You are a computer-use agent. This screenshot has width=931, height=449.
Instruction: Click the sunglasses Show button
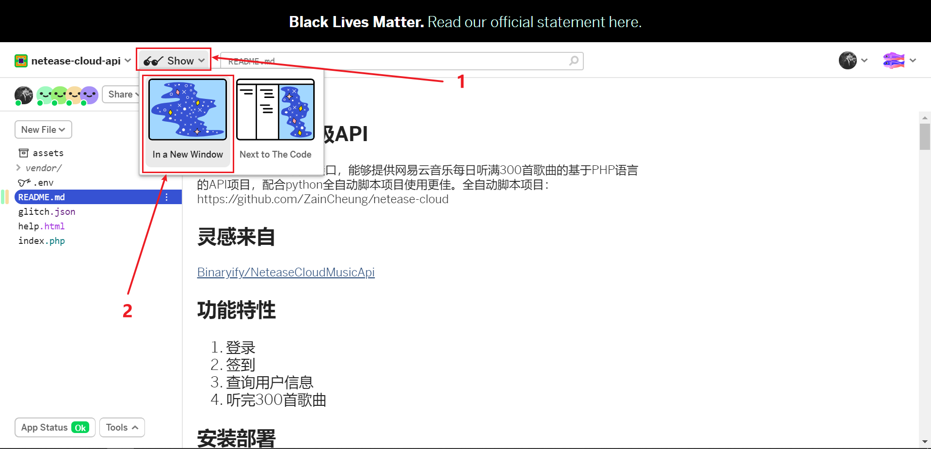(x=174, y=61)
